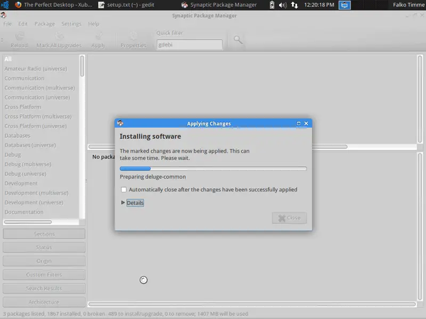
Task: Click the toolbar handle grip
Action: [2, 40]
